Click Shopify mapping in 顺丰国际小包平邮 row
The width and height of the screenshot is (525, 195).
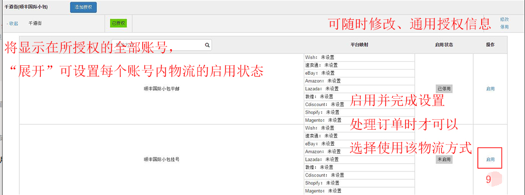(x=359, y=112)
